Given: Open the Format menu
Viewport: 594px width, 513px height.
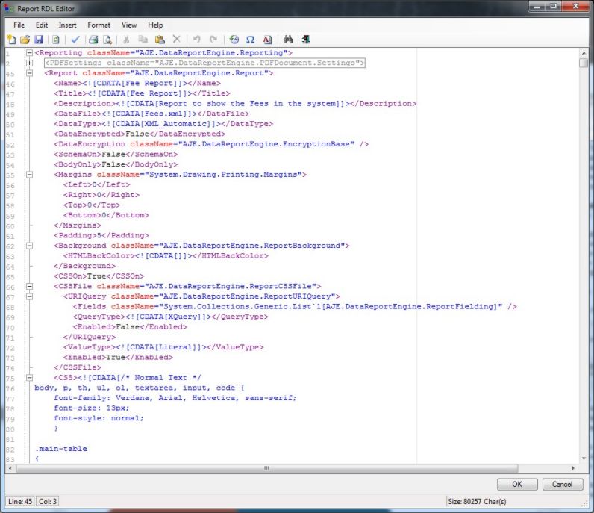Looking at the screenshot, I should [99, 25].
